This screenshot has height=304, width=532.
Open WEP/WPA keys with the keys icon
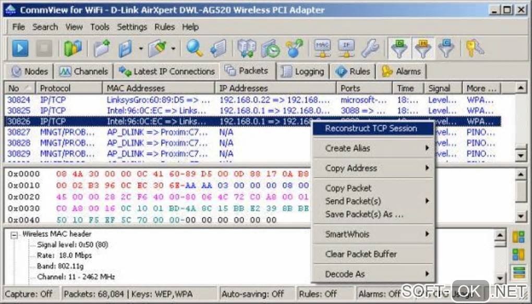pos(475,48)
